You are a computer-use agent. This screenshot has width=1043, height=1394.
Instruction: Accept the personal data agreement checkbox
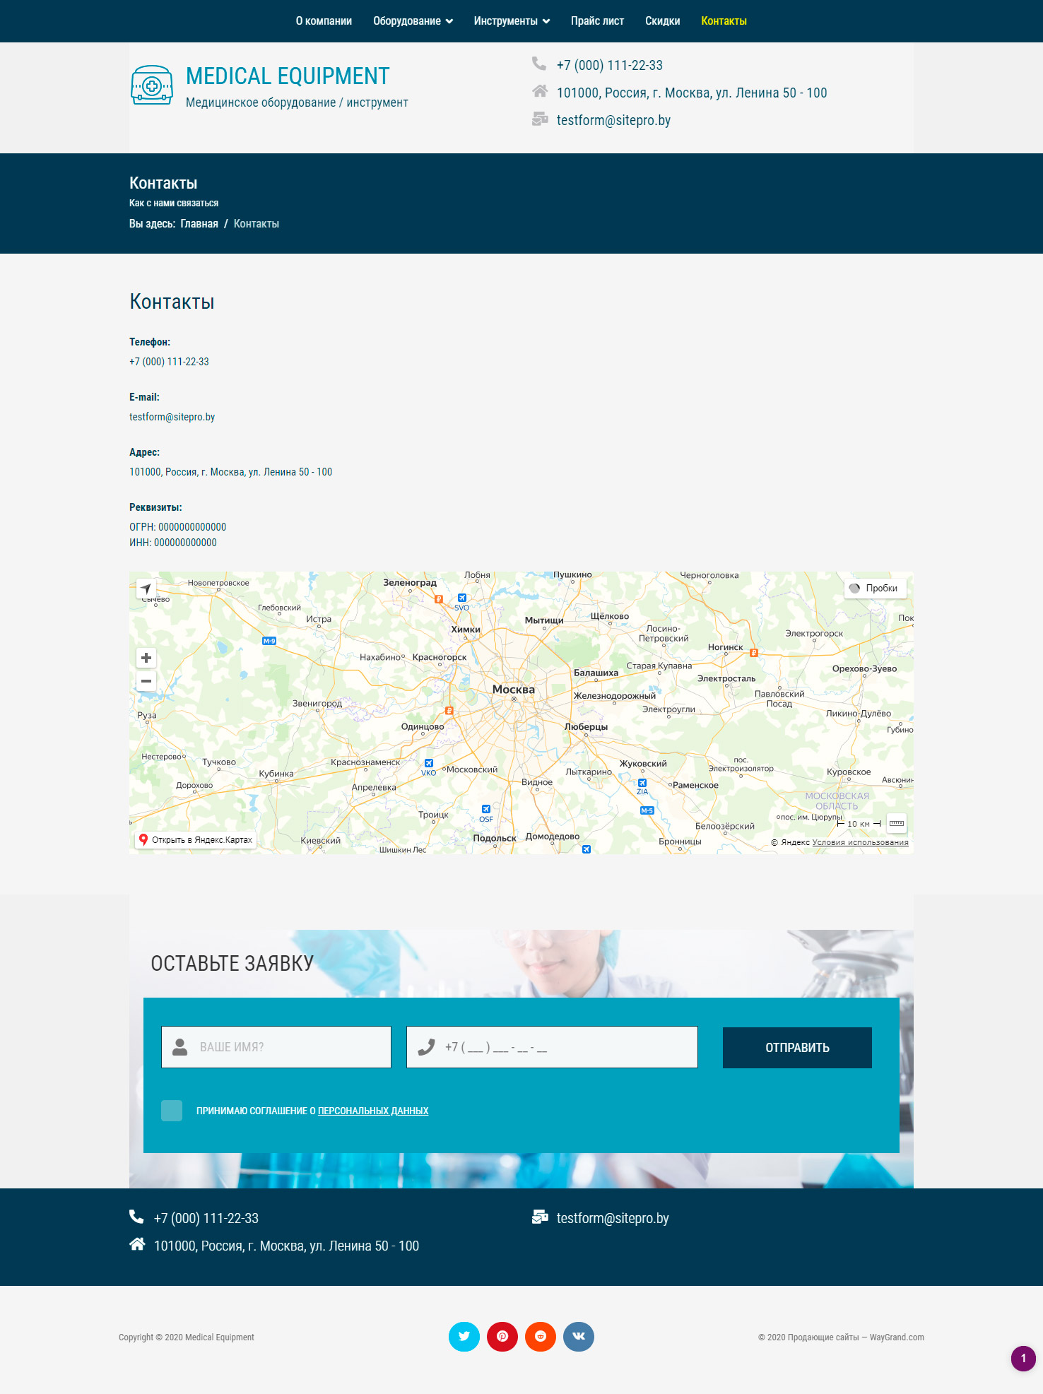[172, 1111]
